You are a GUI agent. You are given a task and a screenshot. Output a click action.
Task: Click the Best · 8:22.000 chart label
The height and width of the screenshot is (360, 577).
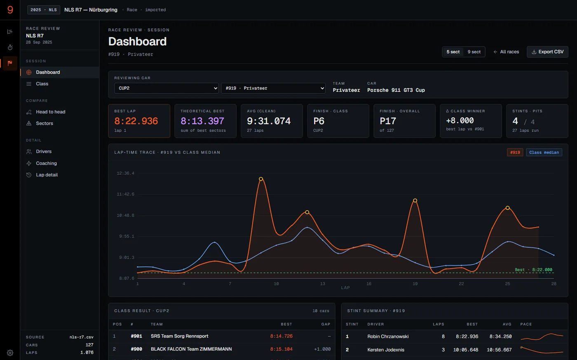click(x=534, y=270)
